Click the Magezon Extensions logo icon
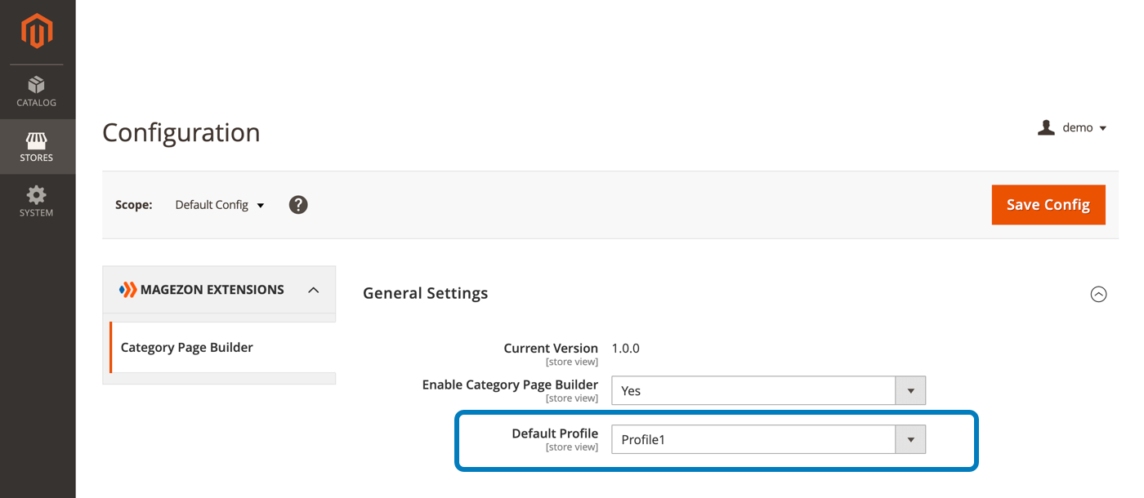The height and width of the screenshot is (498, 1144). tap(128, 290)
